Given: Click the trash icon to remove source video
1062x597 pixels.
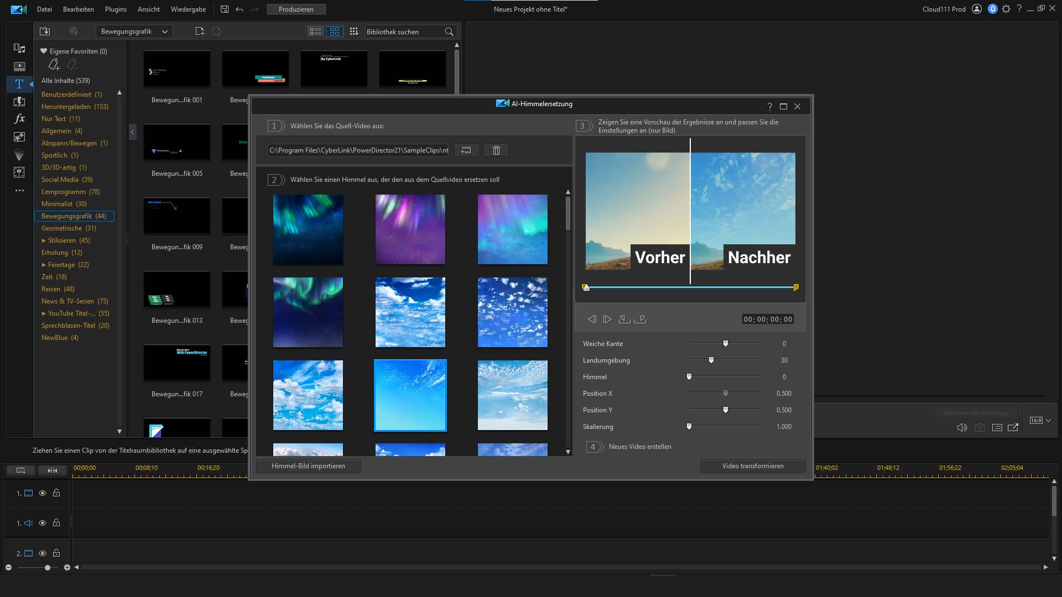Looking at the screenshot, I should pyautogui.click(x=496, y=150).
